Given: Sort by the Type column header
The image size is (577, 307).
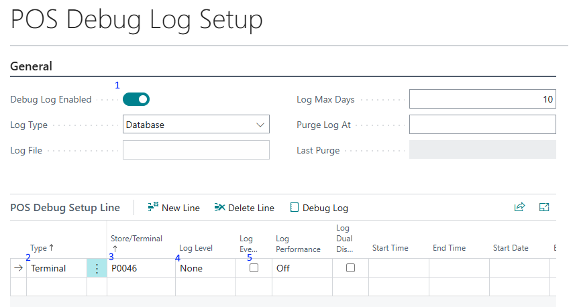Looking at the screenshot, I should click(42, 248).
